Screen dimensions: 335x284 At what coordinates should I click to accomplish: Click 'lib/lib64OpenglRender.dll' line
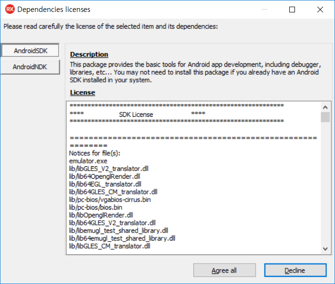coord(105,176)
